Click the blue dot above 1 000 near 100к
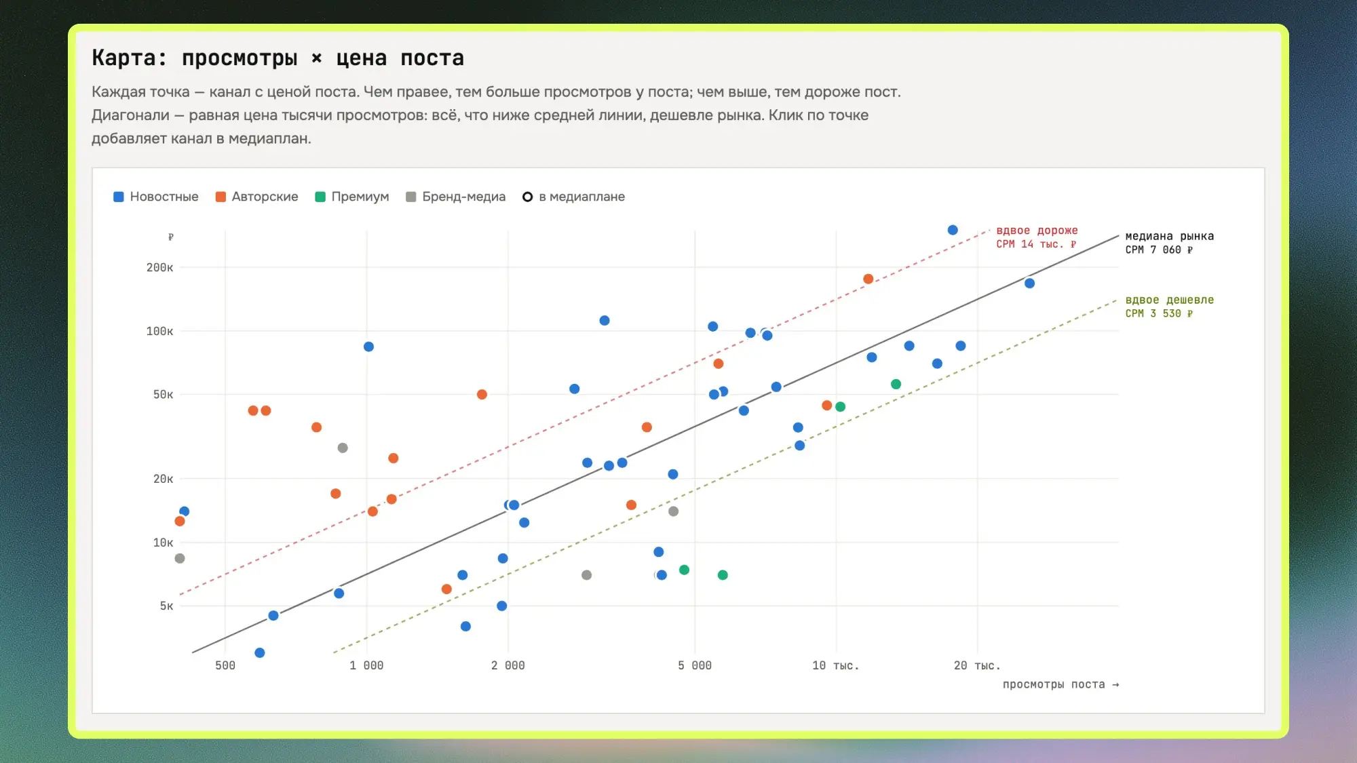 pos(368,347)
